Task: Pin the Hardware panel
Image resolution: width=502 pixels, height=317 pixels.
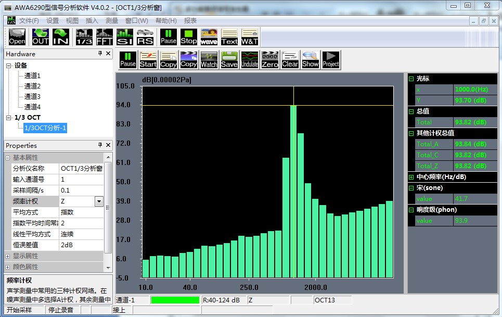Action: pos(100,54)
